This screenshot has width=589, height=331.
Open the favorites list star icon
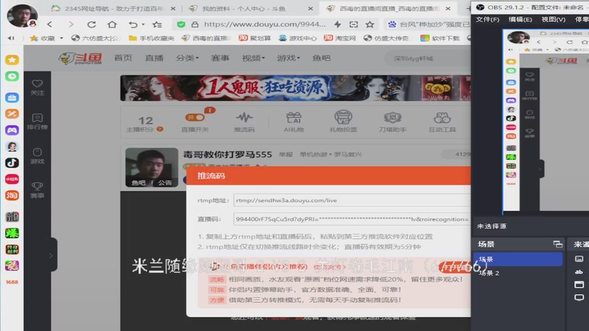click(157, 25)
